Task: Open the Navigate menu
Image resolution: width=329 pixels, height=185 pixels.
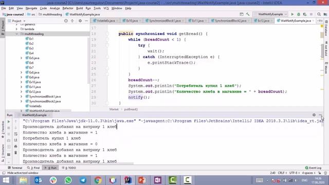Action: click(31, 8)
